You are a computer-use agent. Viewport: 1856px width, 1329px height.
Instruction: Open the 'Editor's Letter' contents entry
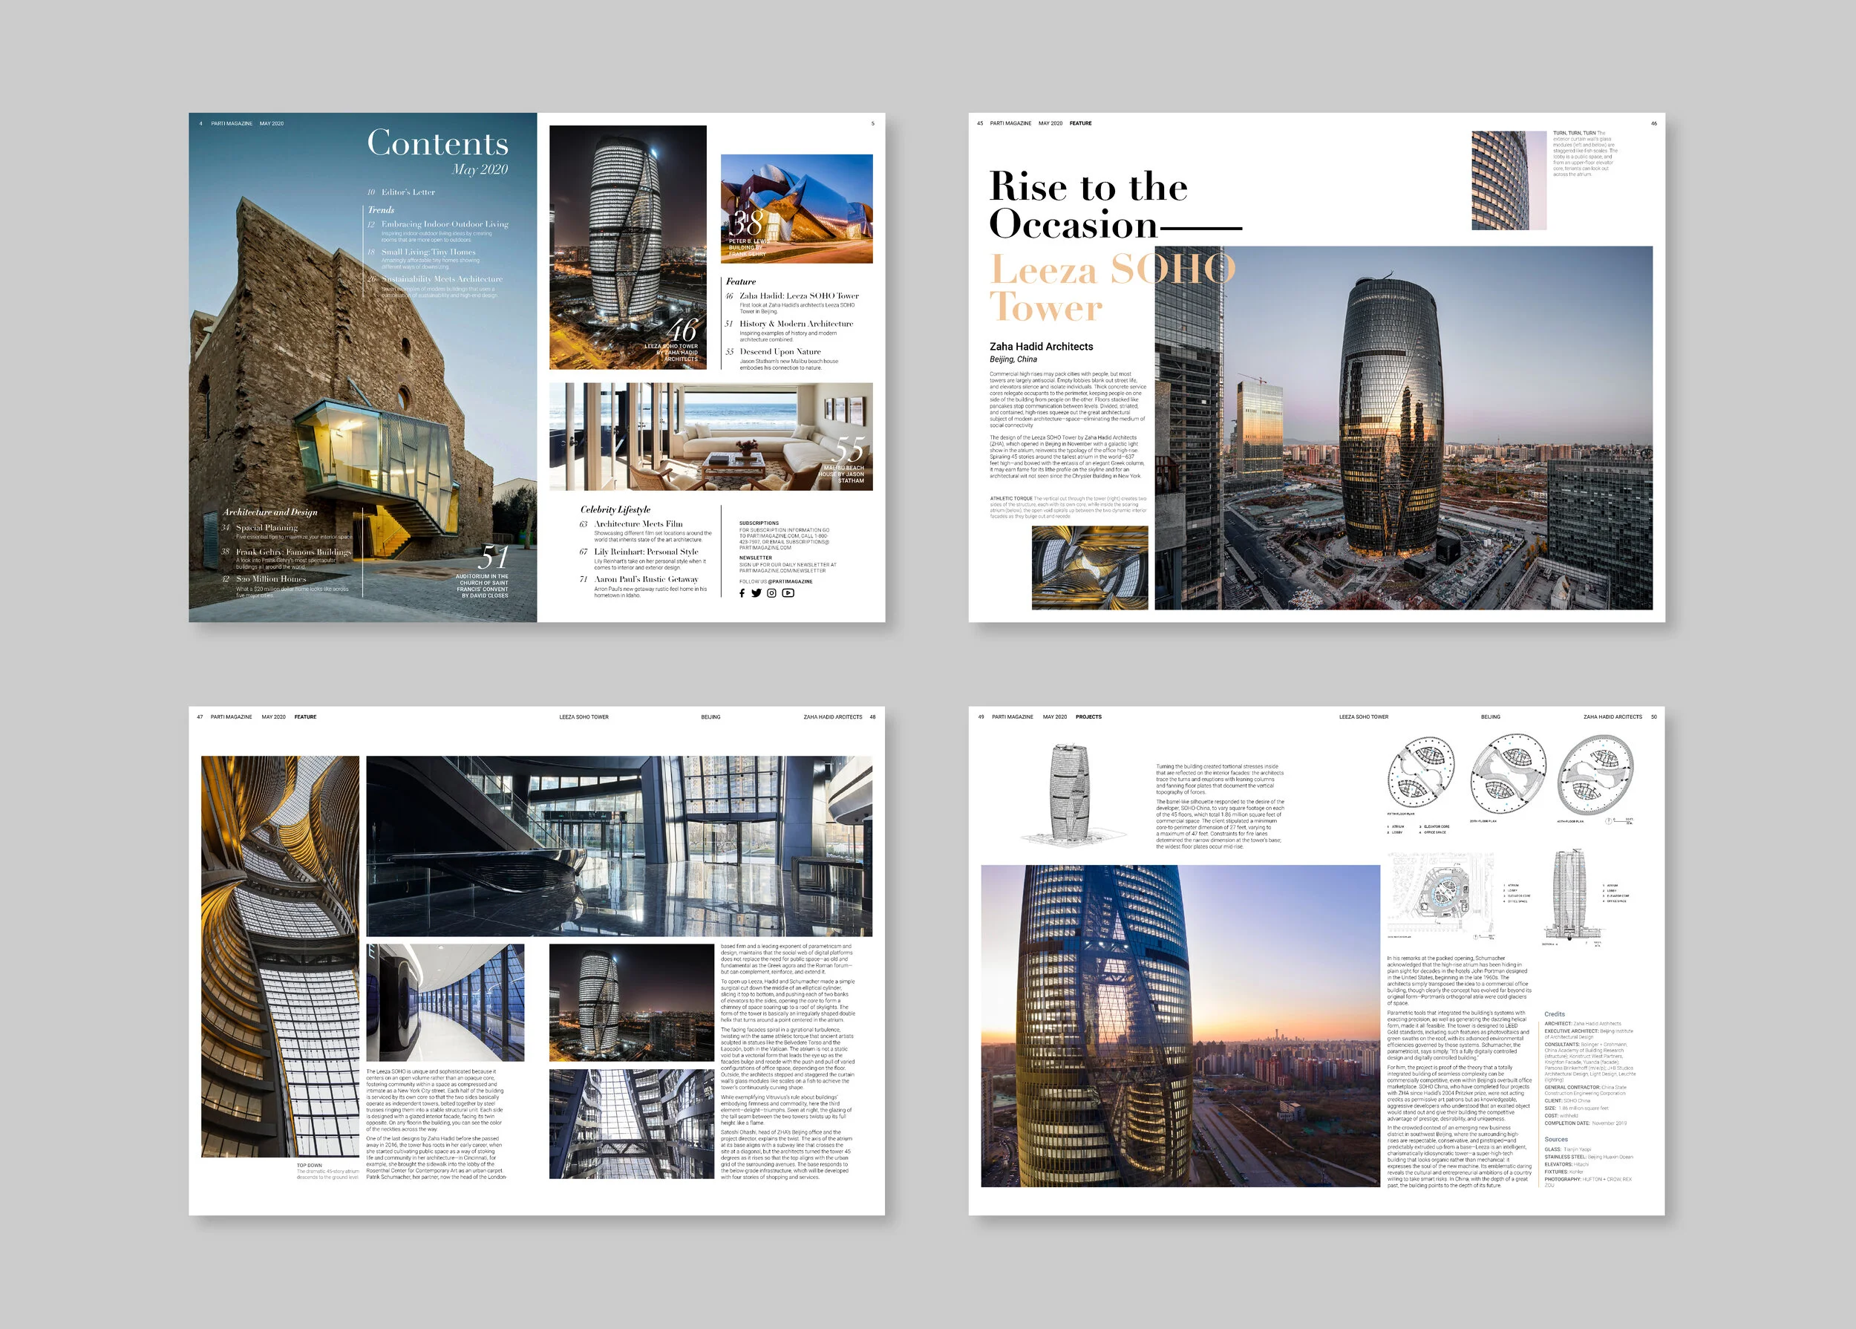(x=408, y=192)
